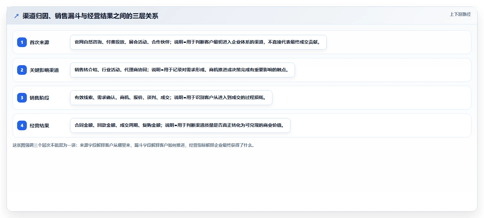Screen dimensions: 484x218
Task: Click the number 1 badge for 首次来源
Action: point(22,42)
